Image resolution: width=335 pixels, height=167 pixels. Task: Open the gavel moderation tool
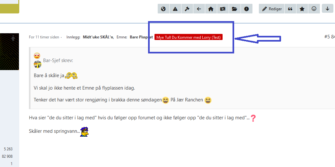tap(187, 9)
